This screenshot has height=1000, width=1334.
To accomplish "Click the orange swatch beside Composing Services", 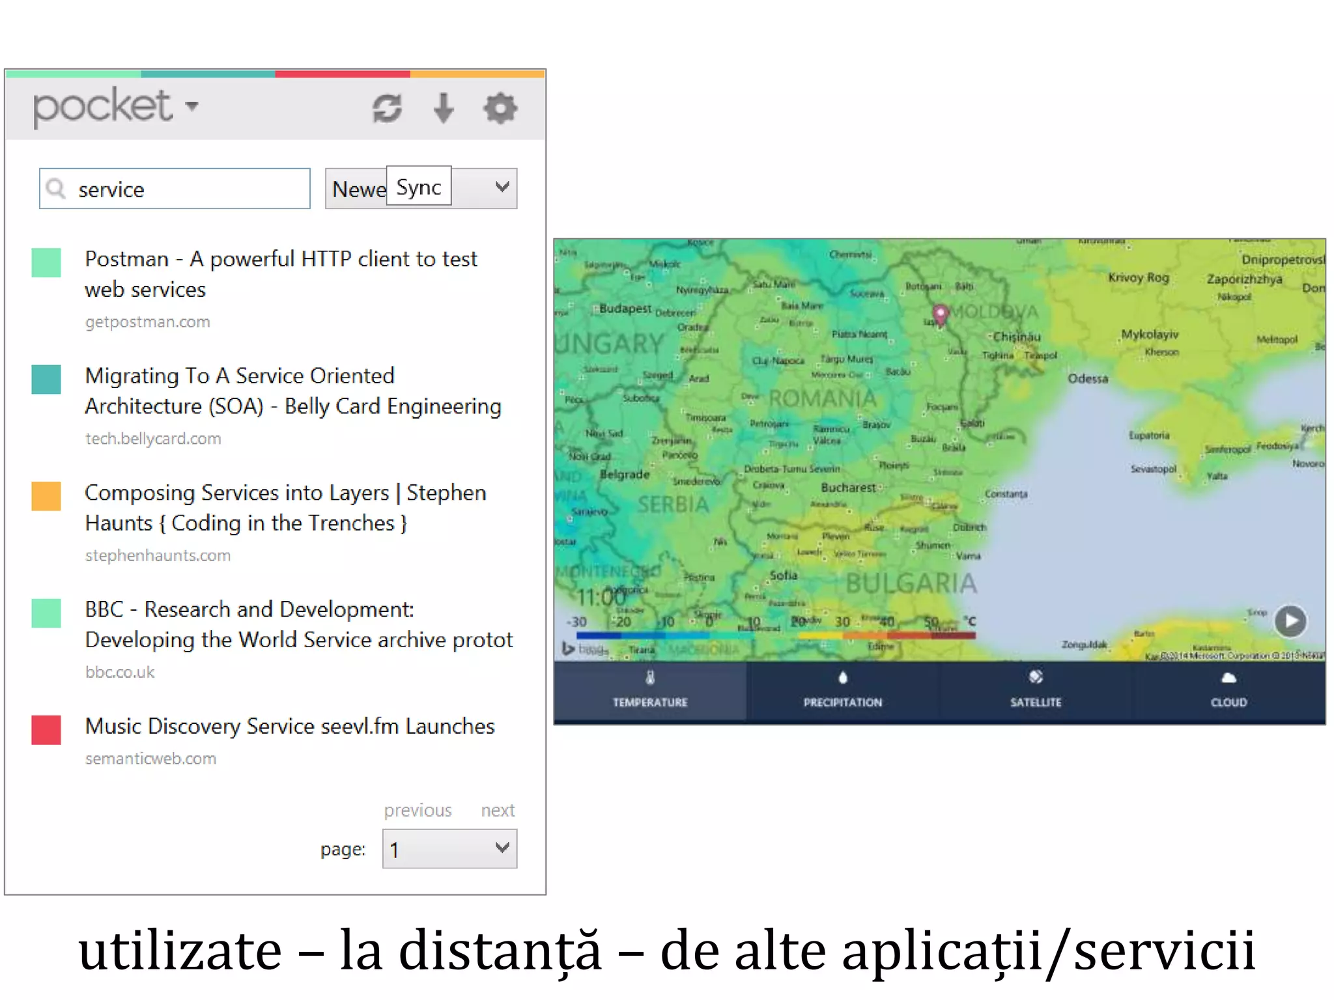I will point(46,496).
